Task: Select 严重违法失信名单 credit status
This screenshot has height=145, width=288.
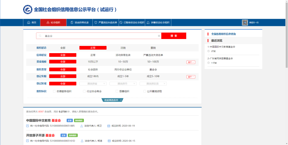Action: 153,55
